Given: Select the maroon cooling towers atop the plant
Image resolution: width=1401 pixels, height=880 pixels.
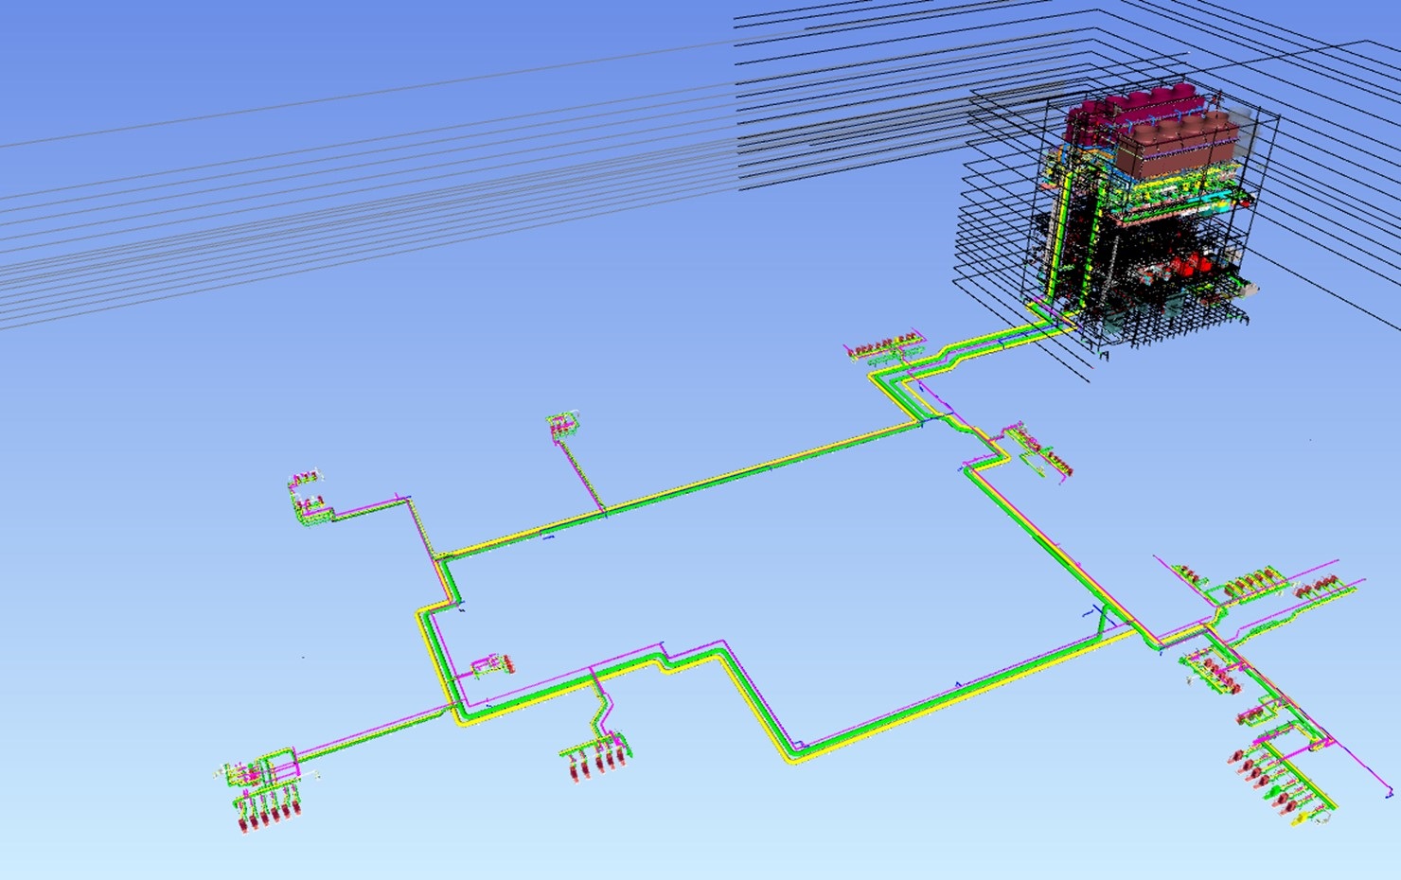Looking at the screenshot, I should (x=1150, y=132).
